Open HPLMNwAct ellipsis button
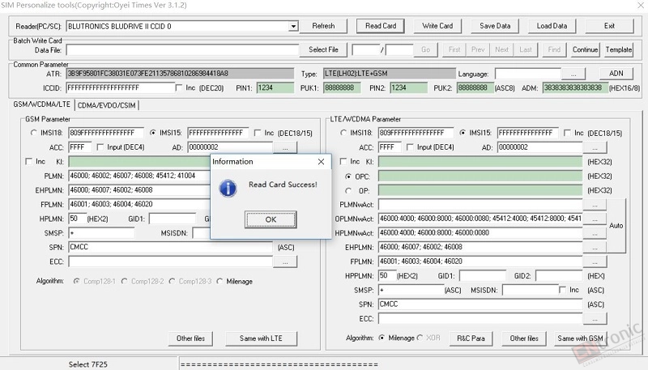648x370 pixels. [595, 233]
